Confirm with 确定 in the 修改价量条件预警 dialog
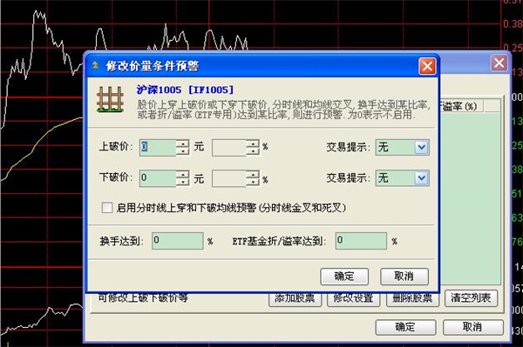The image size is (523, 347). click(x=344, y=277)
